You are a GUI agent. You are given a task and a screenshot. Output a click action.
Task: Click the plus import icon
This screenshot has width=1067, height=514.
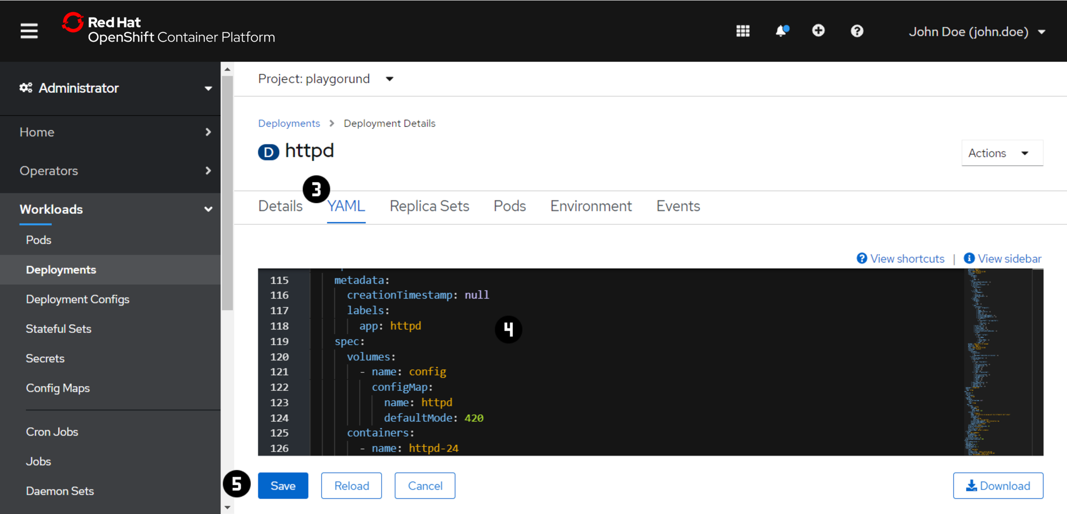[x=818, y=31]
